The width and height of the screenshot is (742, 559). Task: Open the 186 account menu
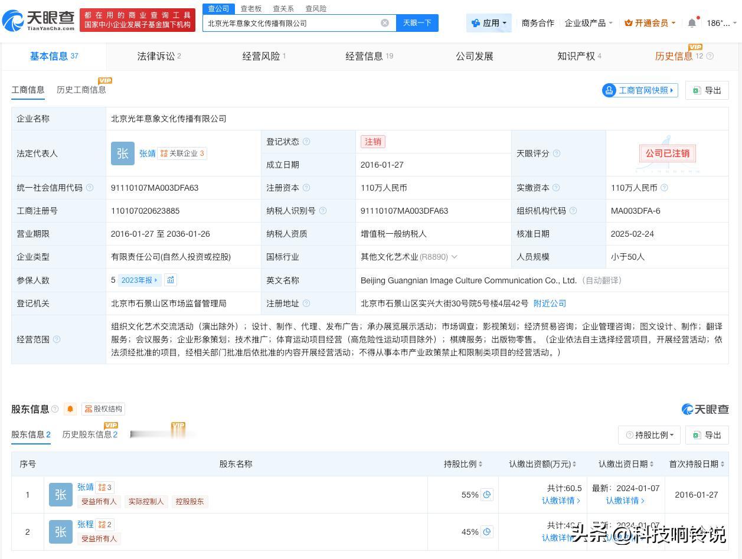pos(721,23)
